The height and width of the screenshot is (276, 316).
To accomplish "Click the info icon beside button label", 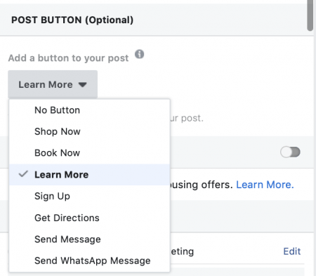I will click(139, 54).
